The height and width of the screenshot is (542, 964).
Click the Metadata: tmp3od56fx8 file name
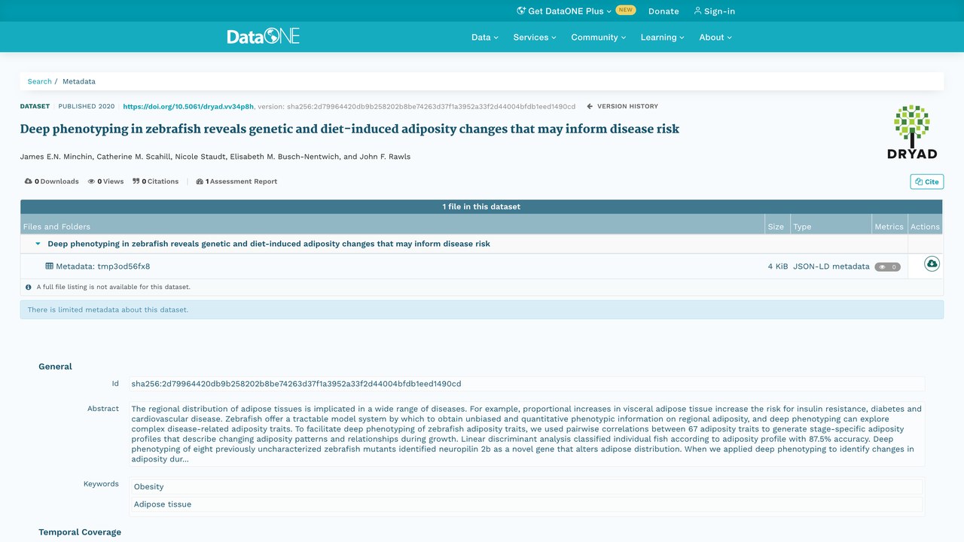102,266
